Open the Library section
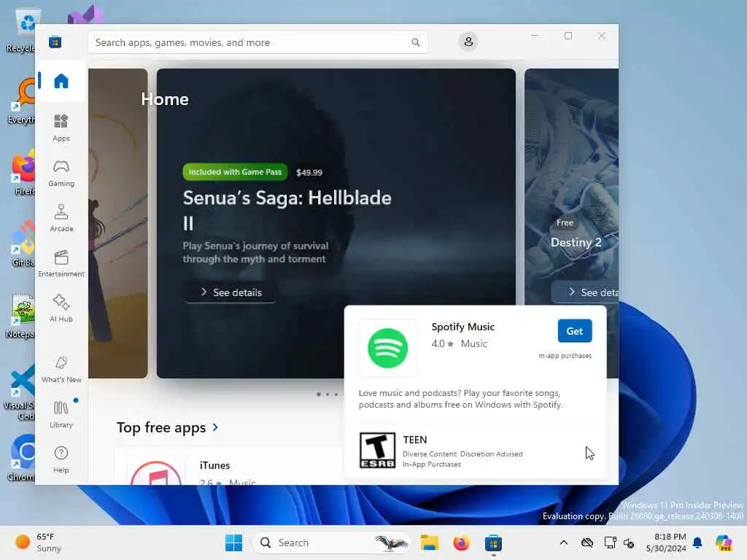This screenshot has height=560, width=747. pos(61,414)
